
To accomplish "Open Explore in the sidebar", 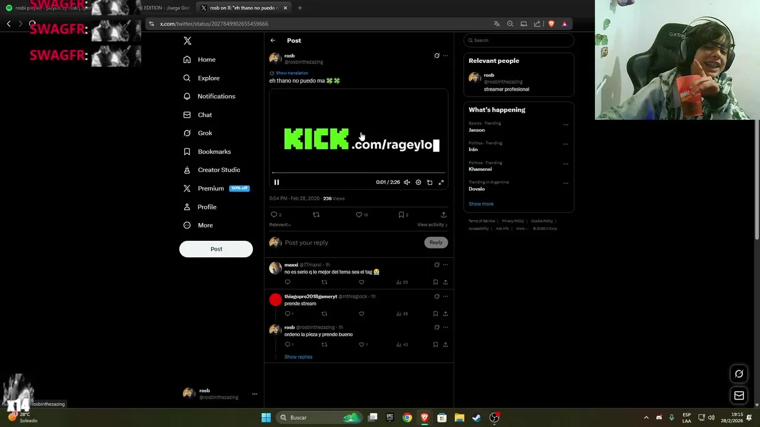I will [201, 78].
